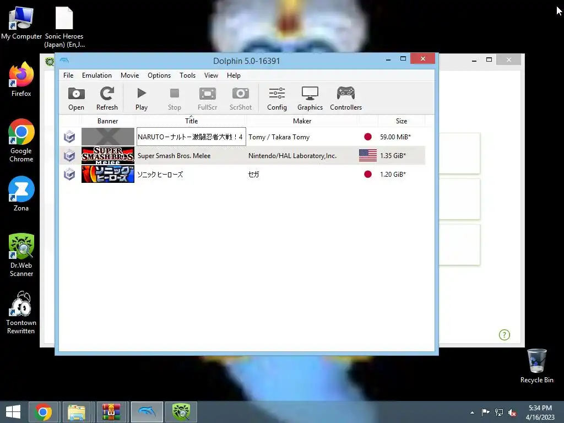
Task: Open the Zona desktop shortcut
Action: click(21, 194)
